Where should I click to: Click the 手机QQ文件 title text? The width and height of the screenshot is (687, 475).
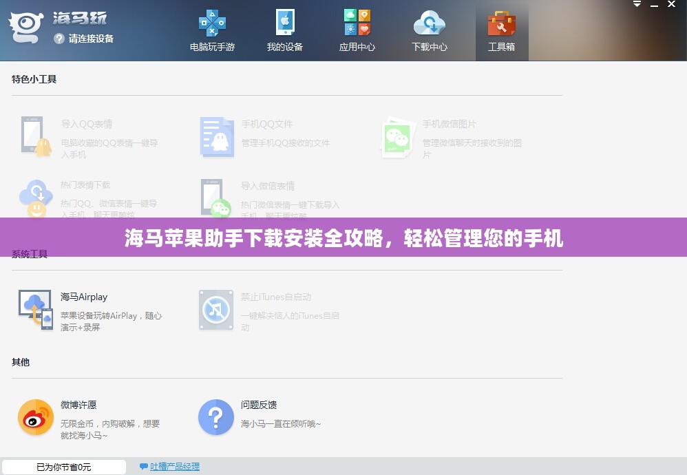[267, 125]
